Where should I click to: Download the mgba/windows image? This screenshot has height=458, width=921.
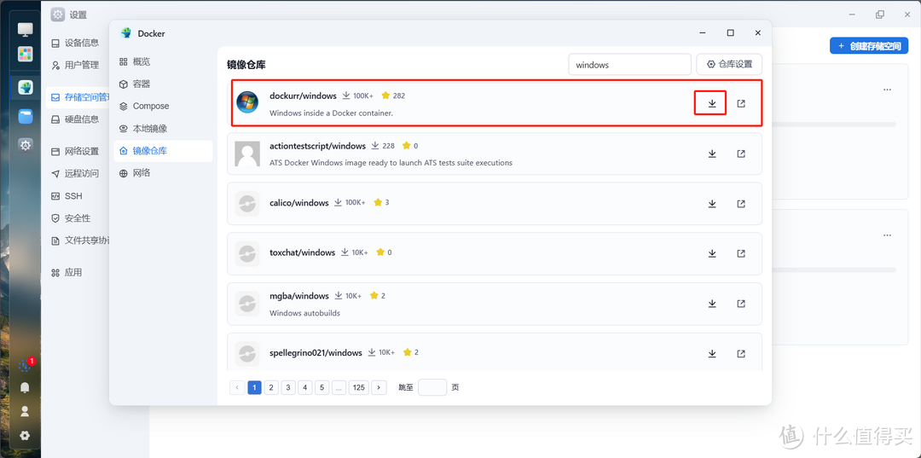click(x=712, y=304)
